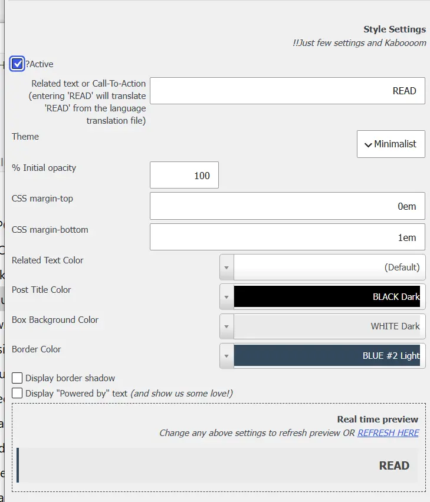Select the WHITE Dark color swatch
430x502 pixels.
(x=327, y=326)
